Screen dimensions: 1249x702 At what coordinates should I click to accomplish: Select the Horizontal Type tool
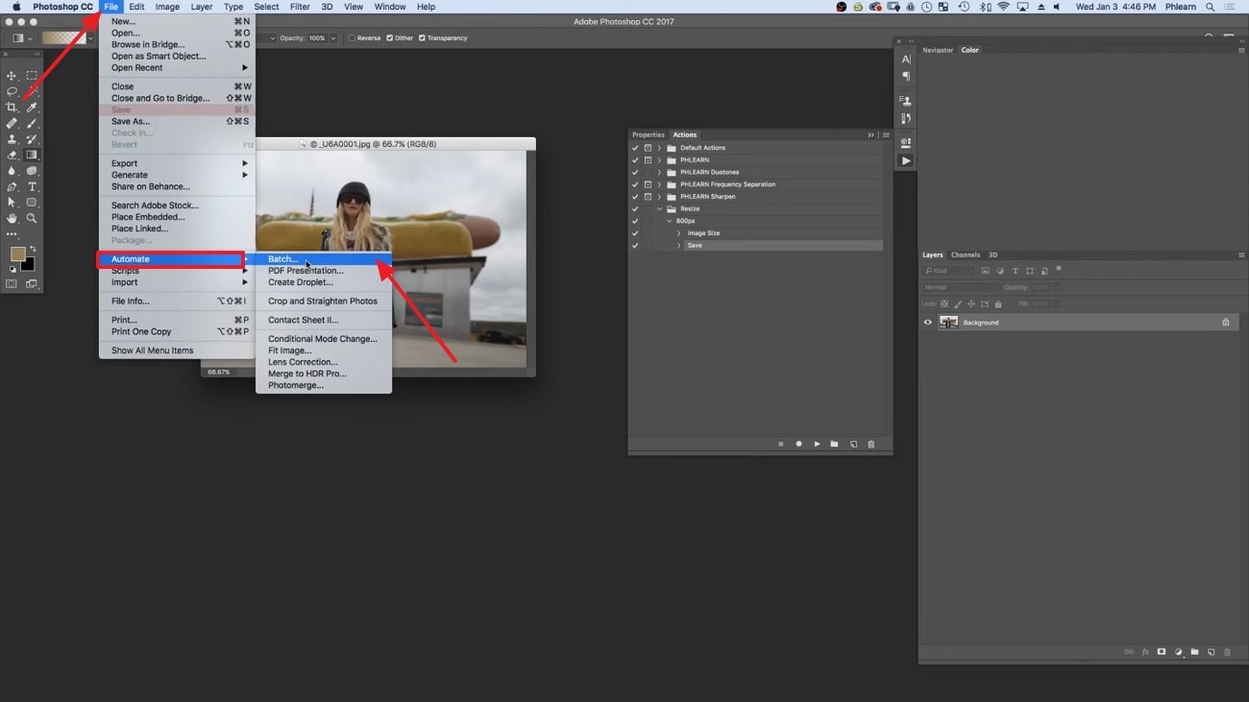32,186
